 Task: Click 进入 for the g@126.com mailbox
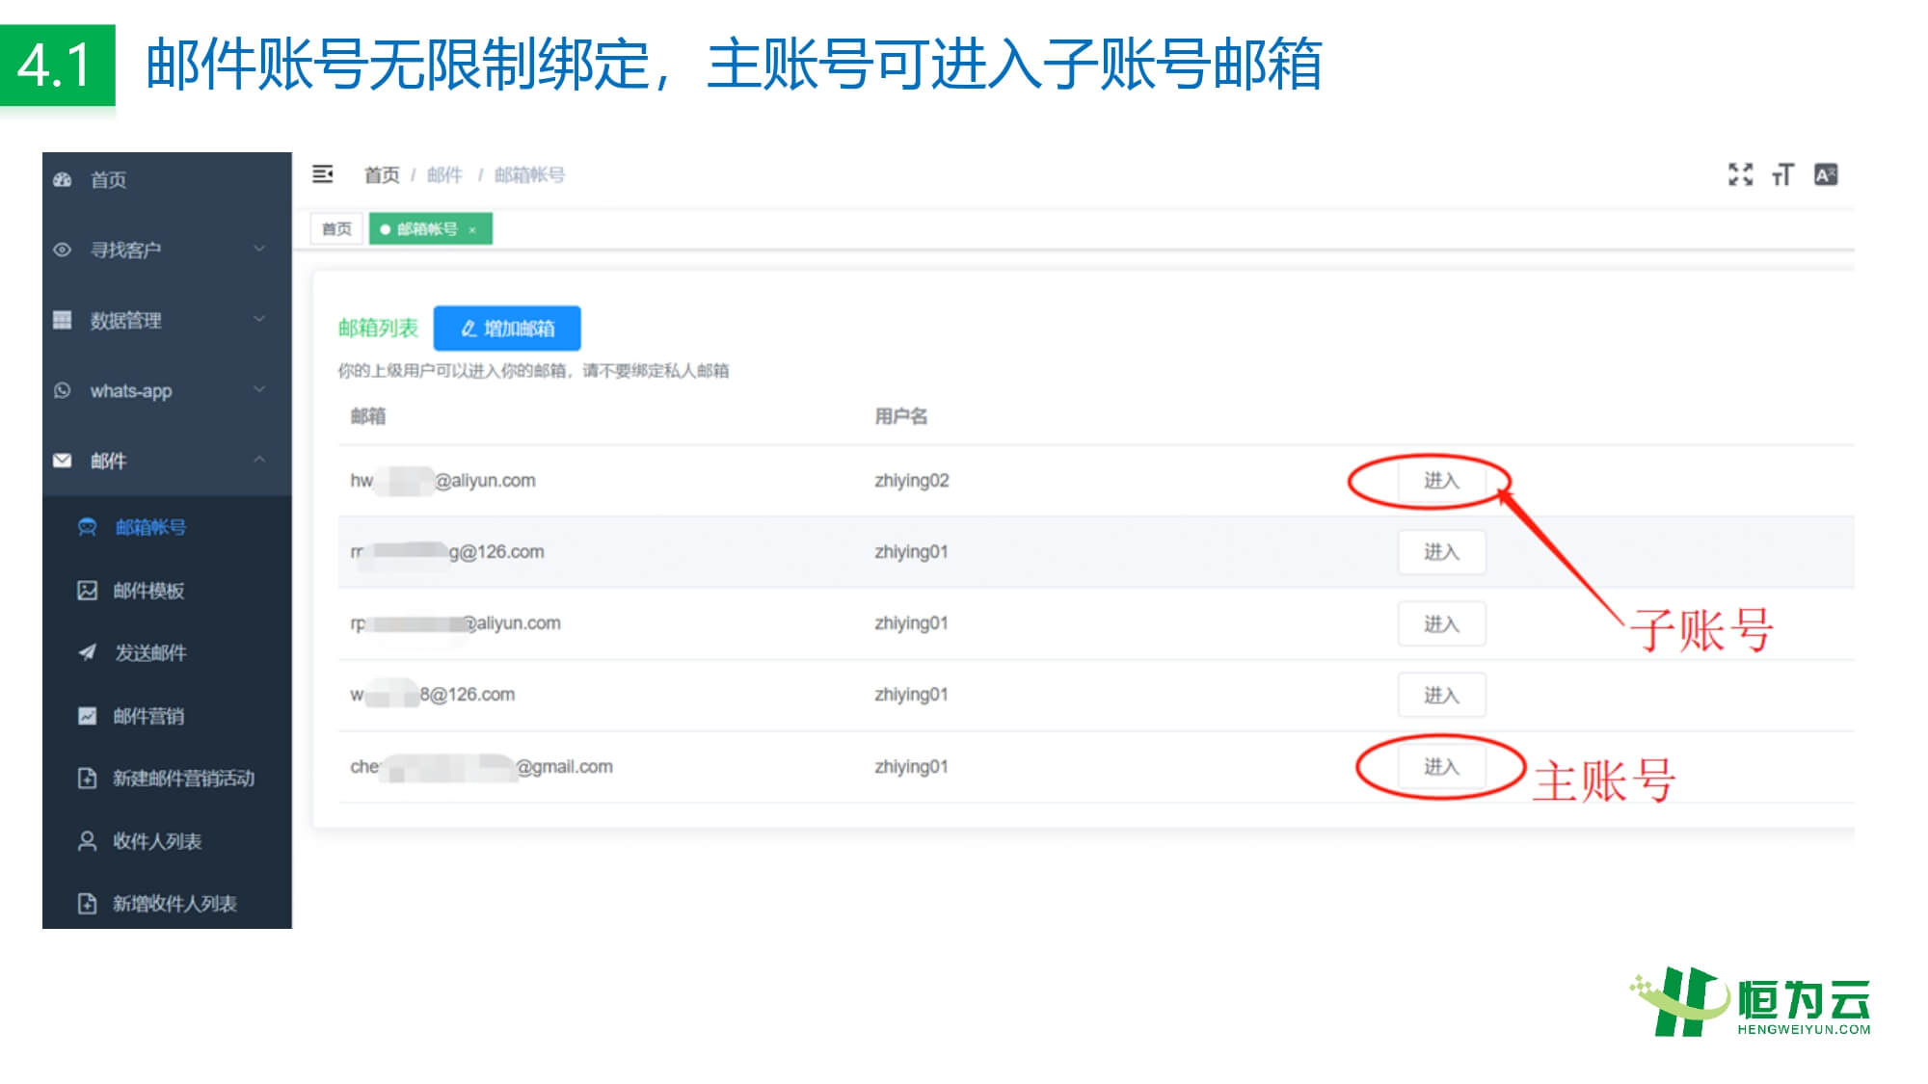tap(1441, 552)
